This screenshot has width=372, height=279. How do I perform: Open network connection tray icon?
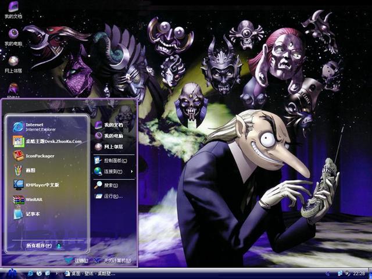click(339, 274)
